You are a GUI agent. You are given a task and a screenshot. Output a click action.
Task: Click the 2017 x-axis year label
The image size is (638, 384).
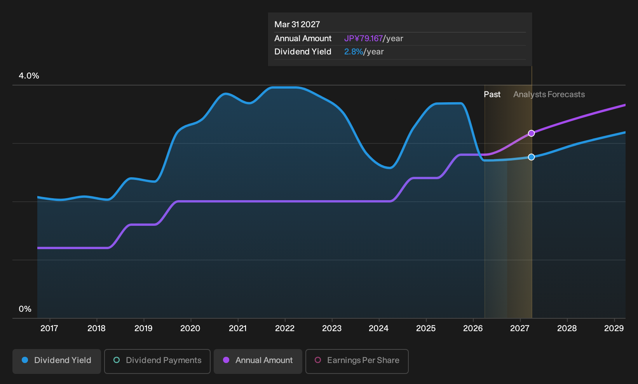pos(49,328)
